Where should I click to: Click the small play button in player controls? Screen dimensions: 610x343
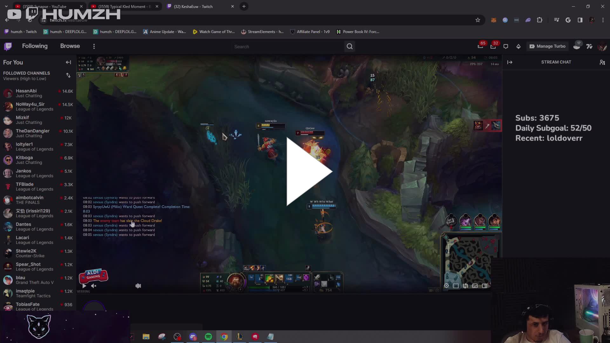[x=84, y=286]
